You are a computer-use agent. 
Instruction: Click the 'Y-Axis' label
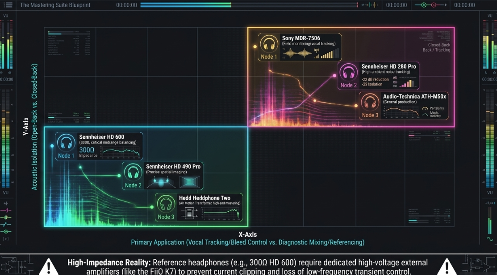point(25,127)
